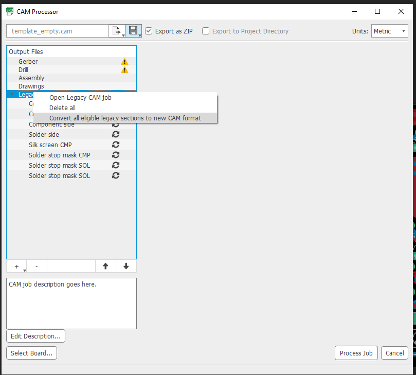This screenshot has height=375, width=416.
Task: Collapse the Legacy tree section arrow
Action: (x=12, y=95)
